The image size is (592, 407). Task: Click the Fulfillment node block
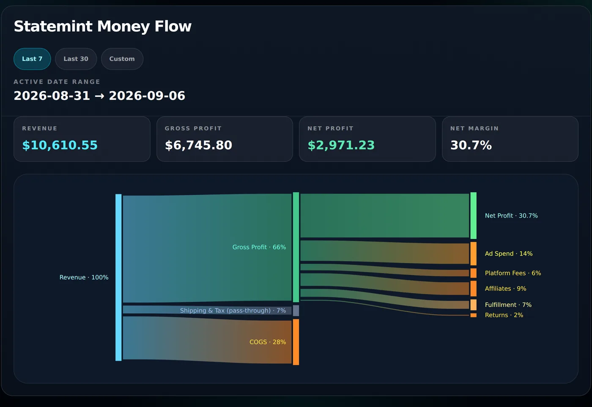(474, 305)
